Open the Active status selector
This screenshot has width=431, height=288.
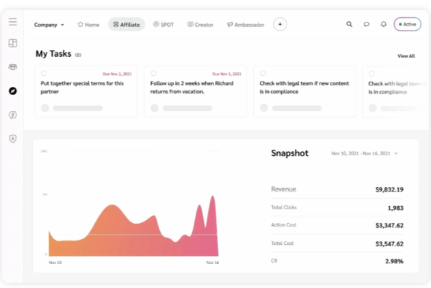407,24
